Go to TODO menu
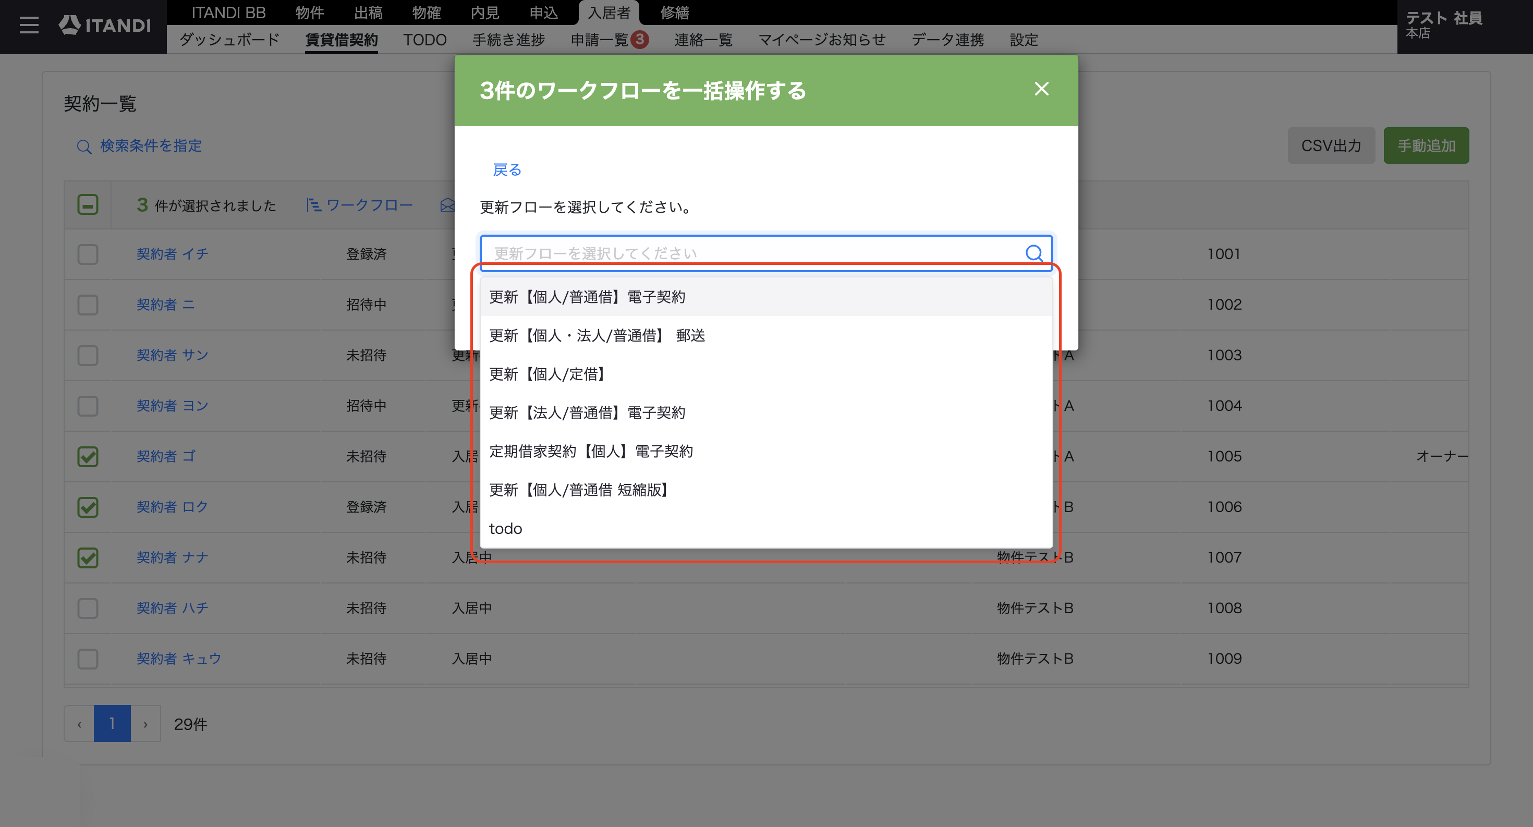 coord(425,40)
